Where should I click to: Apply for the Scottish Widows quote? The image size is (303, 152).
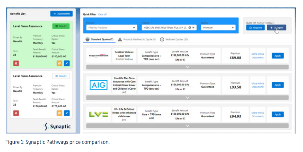pos(278,56)
